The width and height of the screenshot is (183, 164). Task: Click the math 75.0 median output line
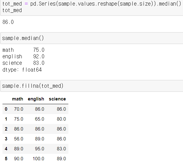pos(23,50)
